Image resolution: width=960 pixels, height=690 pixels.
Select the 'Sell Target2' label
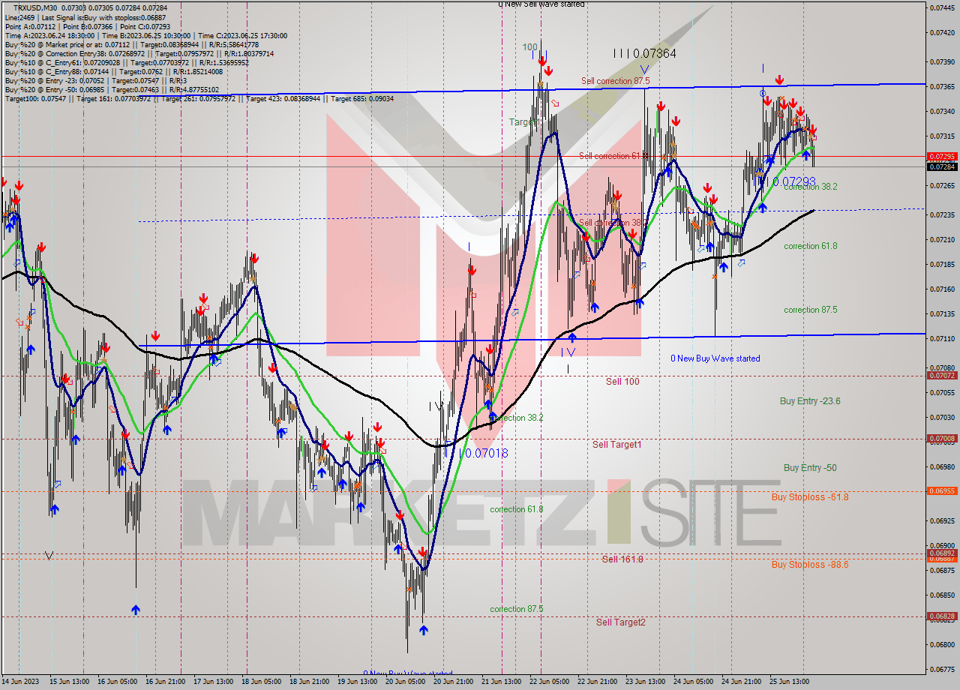620,622
